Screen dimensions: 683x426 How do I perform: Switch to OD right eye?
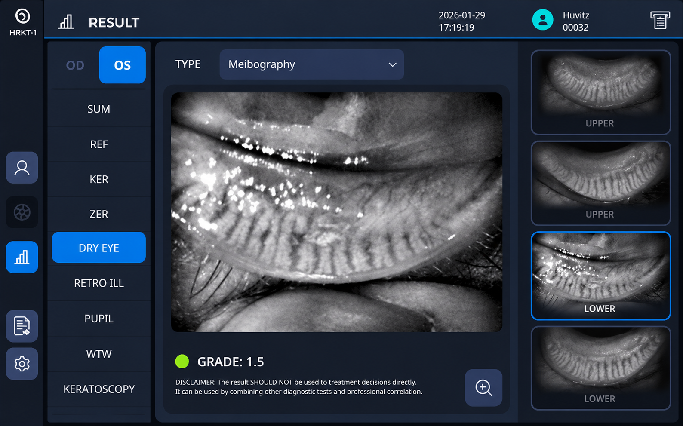[x=75, y=65]
